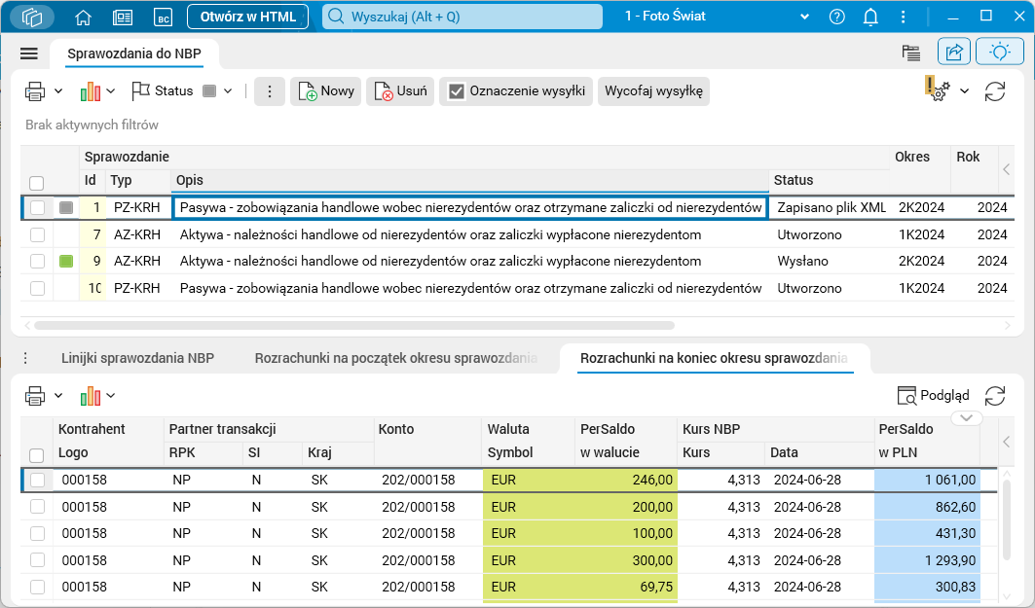Expand the Status flag dropdown

pyautogui.click(x=228, y=91)
